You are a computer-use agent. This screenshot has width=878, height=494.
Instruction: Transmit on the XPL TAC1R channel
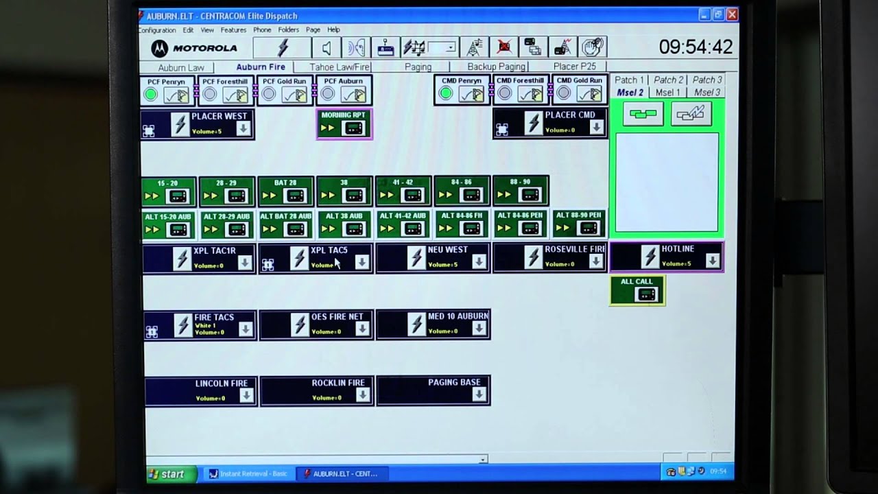182,259
